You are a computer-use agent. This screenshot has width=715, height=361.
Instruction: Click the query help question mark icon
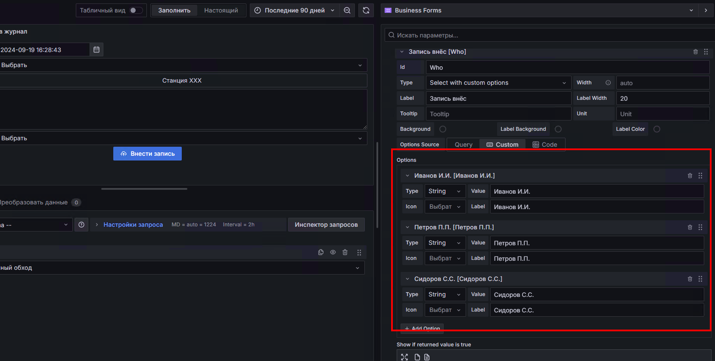[x=81, y=225]
